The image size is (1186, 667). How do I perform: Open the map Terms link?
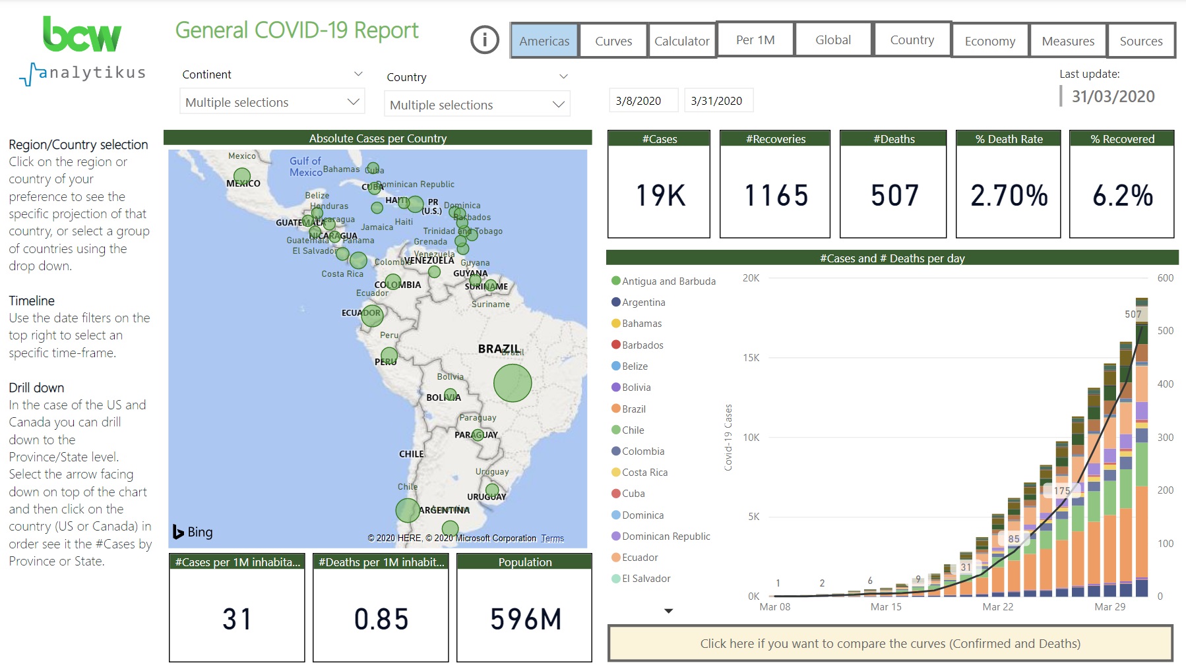coord(552,538)
